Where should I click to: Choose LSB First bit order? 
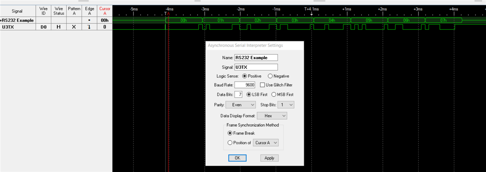pos(249,94)
